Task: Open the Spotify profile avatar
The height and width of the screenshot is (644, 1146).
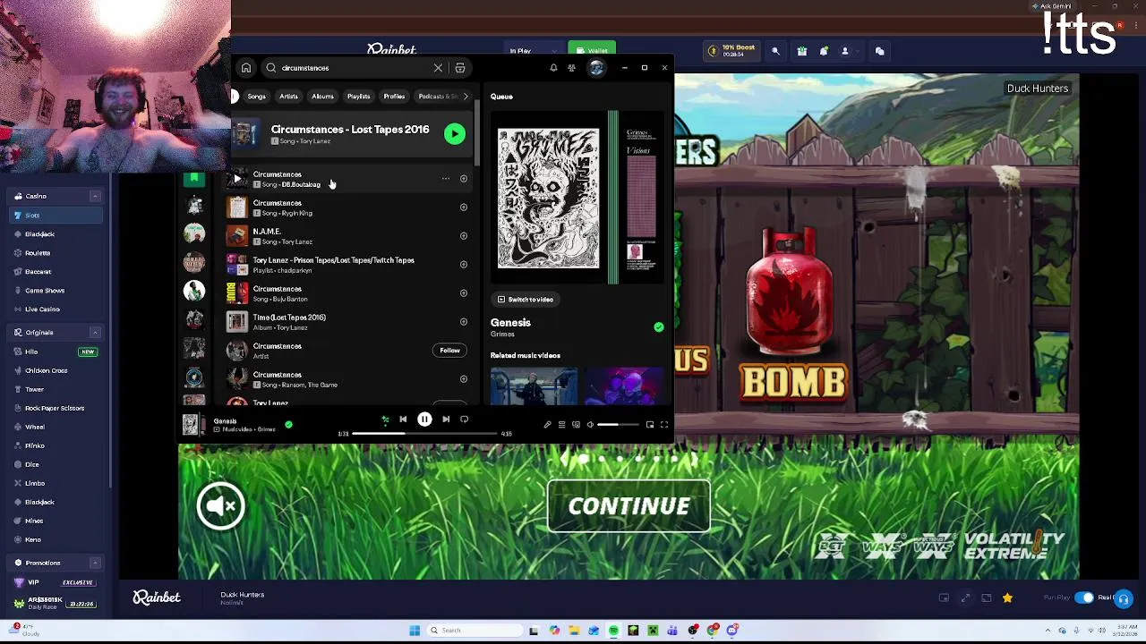Action: click(596, 68)
